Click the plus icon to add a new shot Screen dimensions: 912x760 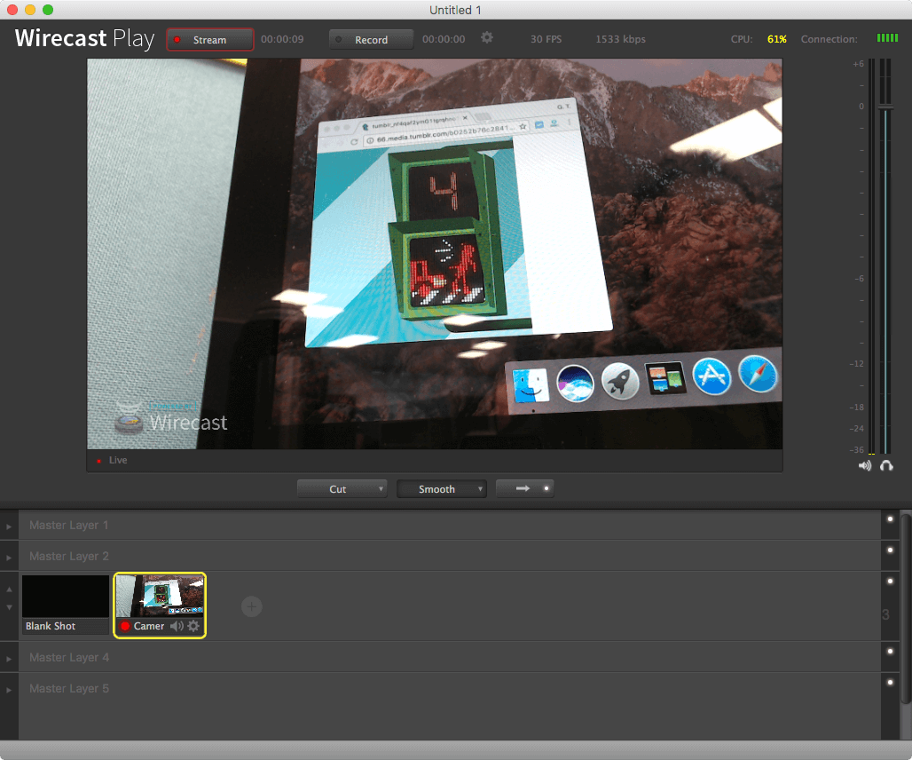tap(251, 606)
